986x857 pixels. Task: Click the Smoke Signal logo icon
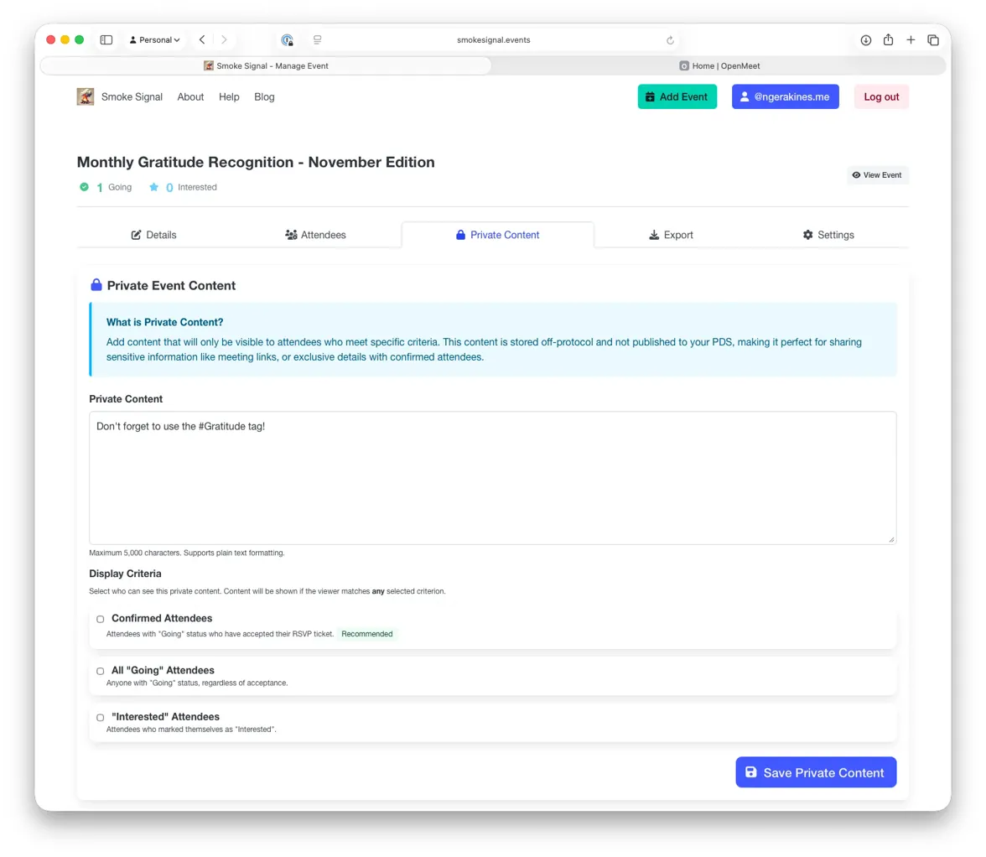pyautogui.click(x=86, y=96)
